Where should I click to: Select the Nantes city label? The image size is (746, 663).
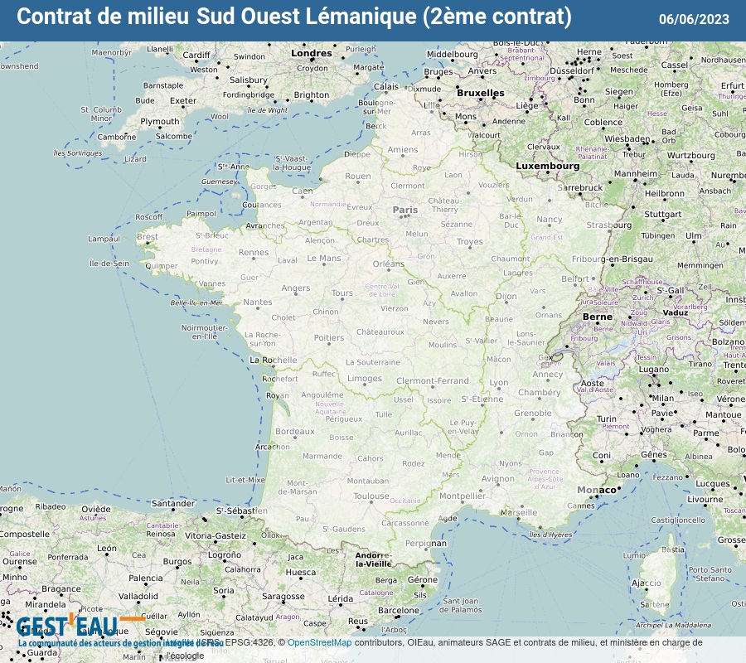(257, 302)
